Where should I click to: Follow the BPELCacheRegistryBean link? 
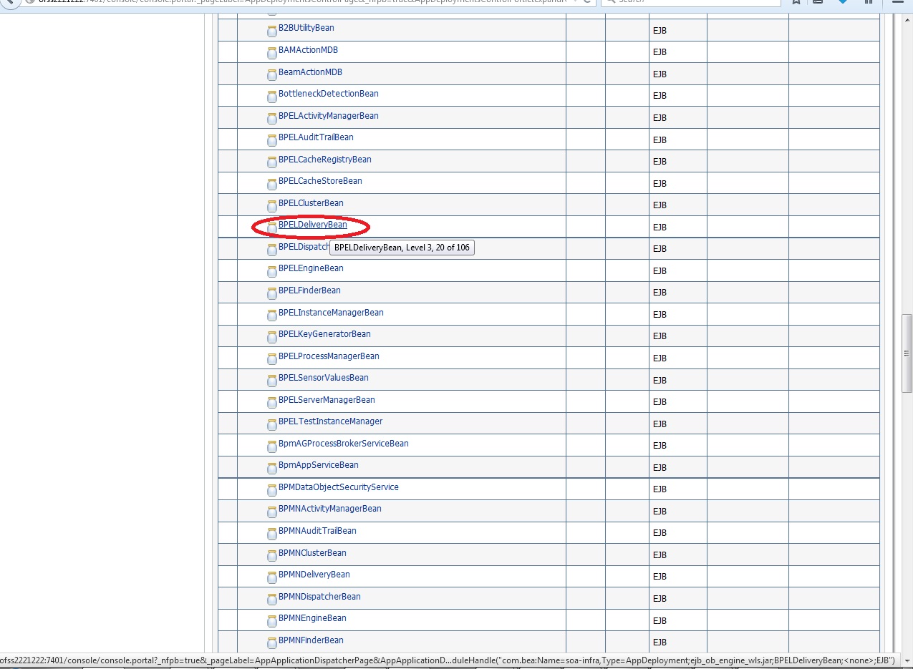click(x=325, y=160)
